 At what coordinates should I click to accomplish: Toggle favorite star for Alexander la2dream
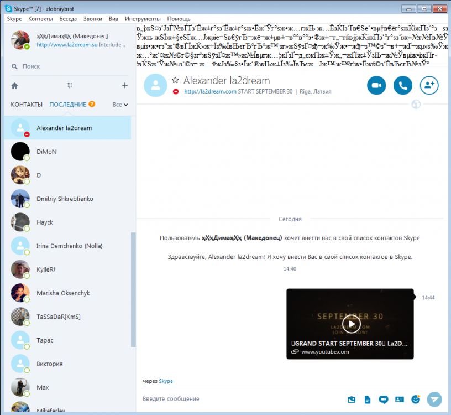175,80
